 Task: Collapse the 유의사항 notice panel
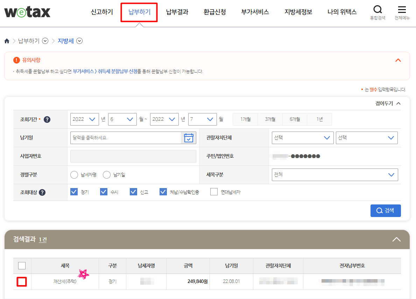click(x=398, y=60)
